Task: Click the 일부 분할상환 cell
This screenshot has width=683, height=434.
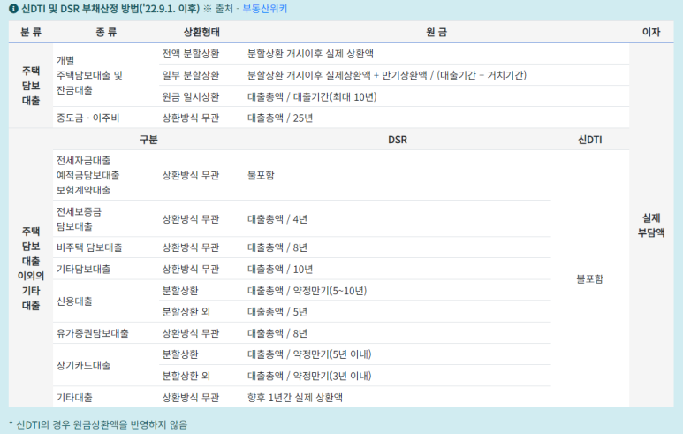Action: click(191, 75)
